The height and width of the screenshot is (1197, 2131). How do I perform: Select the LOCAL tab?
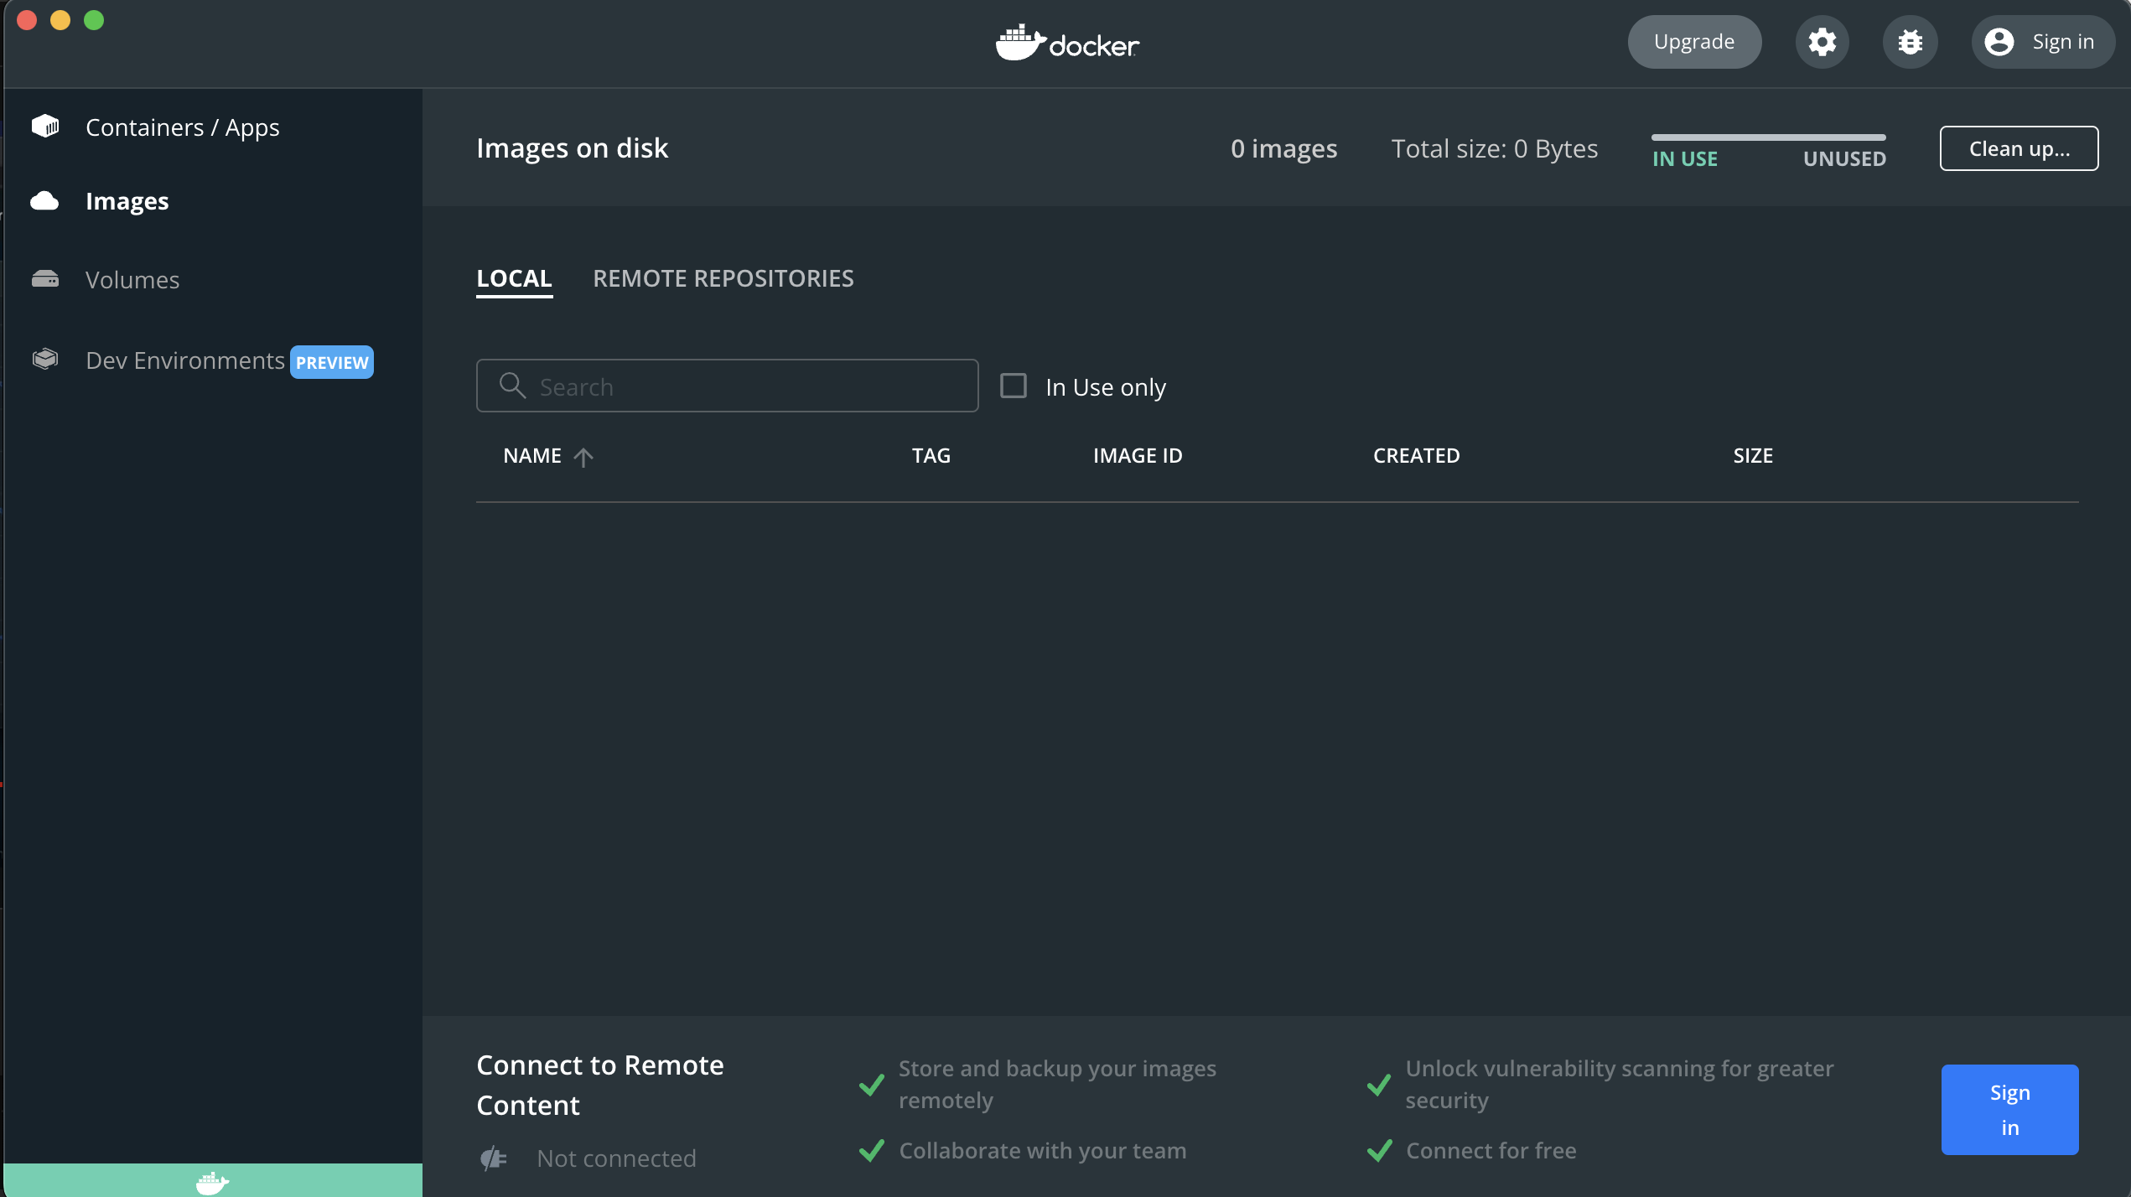[x=514, y=278]
